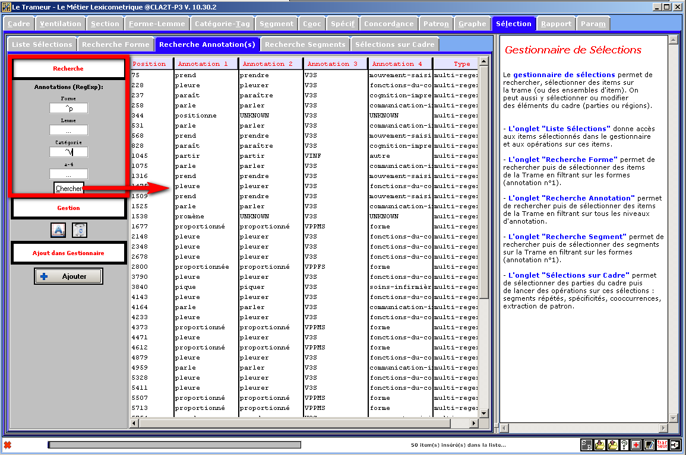
Task: Click the results list scroll-right arrow
Action: [473, 423]
